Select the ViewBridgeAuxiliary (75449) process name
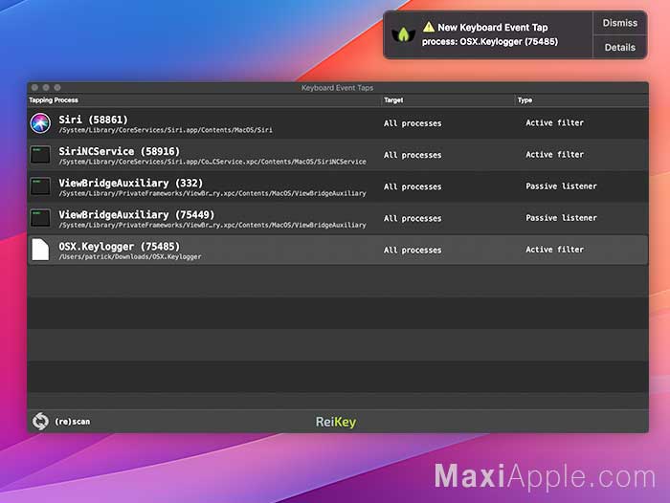The image size is (670, 503). 136,214
